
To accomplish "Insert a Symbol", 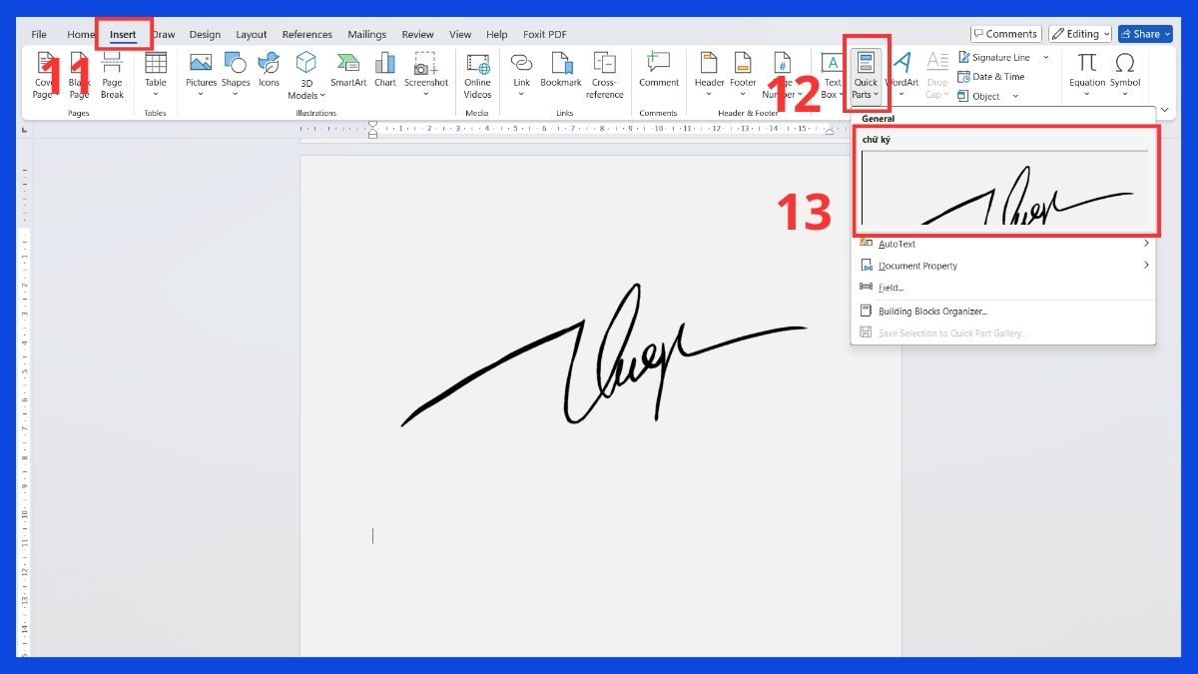I will click(x=1125, y=75).
